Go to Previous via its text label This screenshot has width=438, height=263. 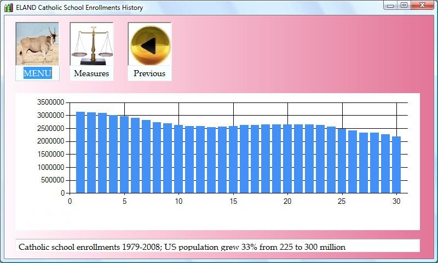(149, 73)
